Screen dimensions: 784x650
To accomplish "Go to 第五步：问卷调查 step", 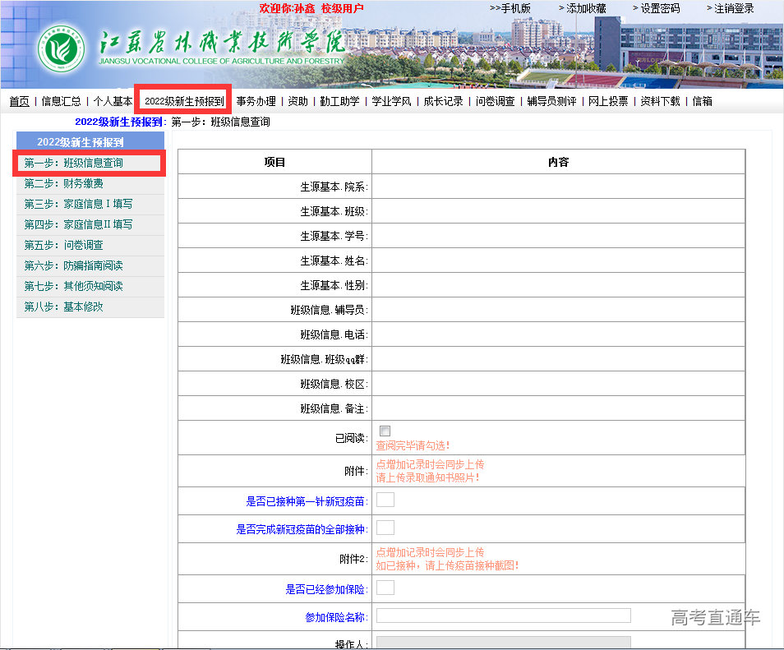I will coord(64,245).
